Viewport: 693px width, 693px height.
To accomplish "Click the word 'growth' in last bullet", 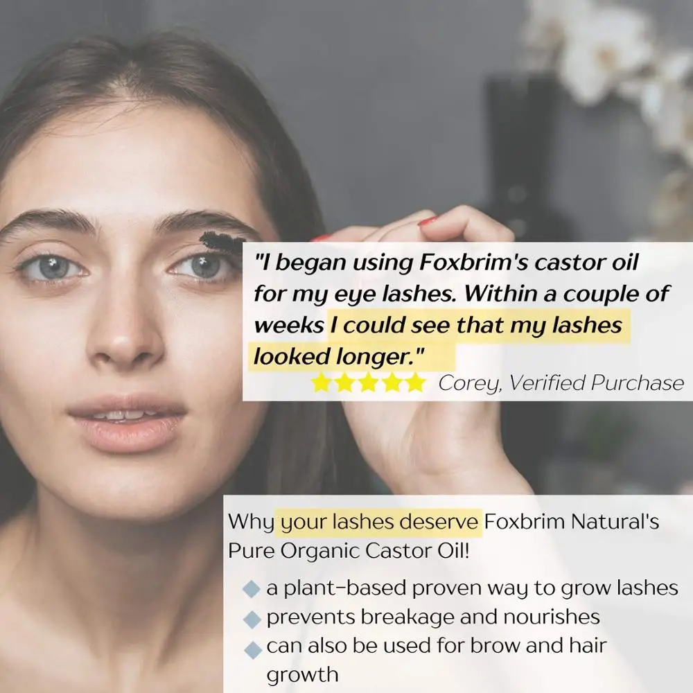I will (x=303, y=675).
